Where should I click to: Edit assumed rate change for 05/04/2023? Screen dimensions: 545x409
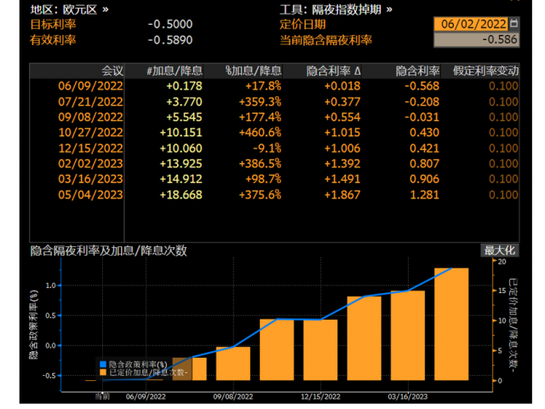tap(502, 195)
